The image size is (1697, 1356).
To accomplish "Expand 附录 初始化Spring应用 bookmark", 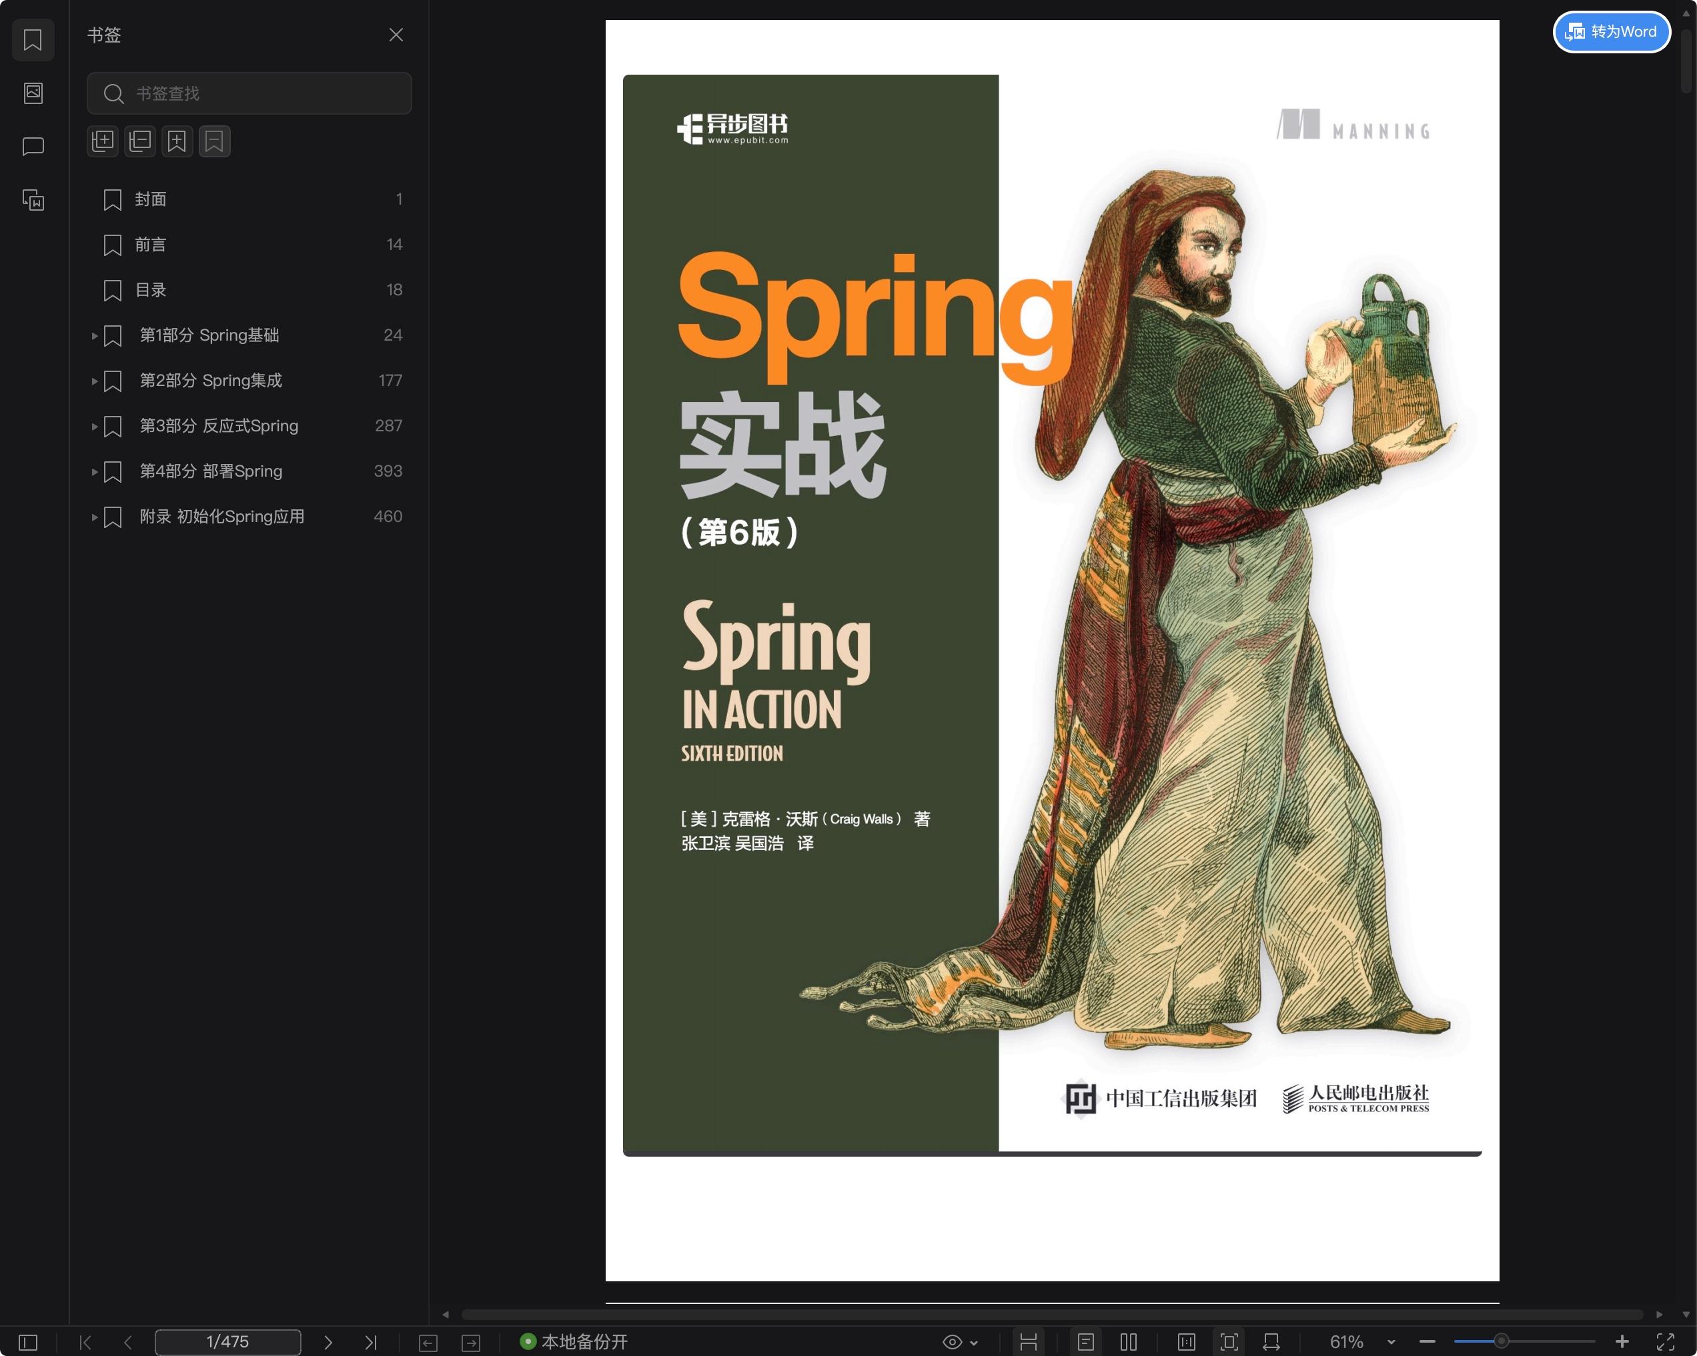I will 95,517.
